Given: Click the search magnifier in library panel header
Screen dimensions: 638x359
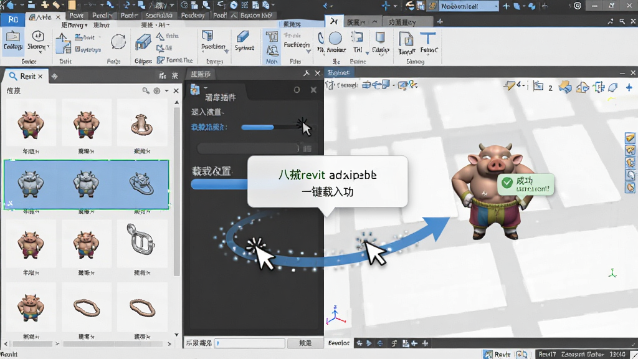Looking at the screenshot, I should pos(146,91).
